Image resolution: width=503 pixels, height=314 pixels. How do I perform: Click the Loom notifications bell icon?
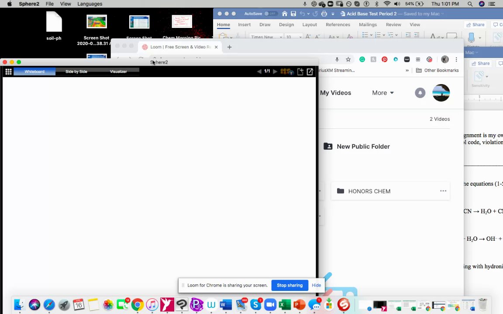coord(420,93)
